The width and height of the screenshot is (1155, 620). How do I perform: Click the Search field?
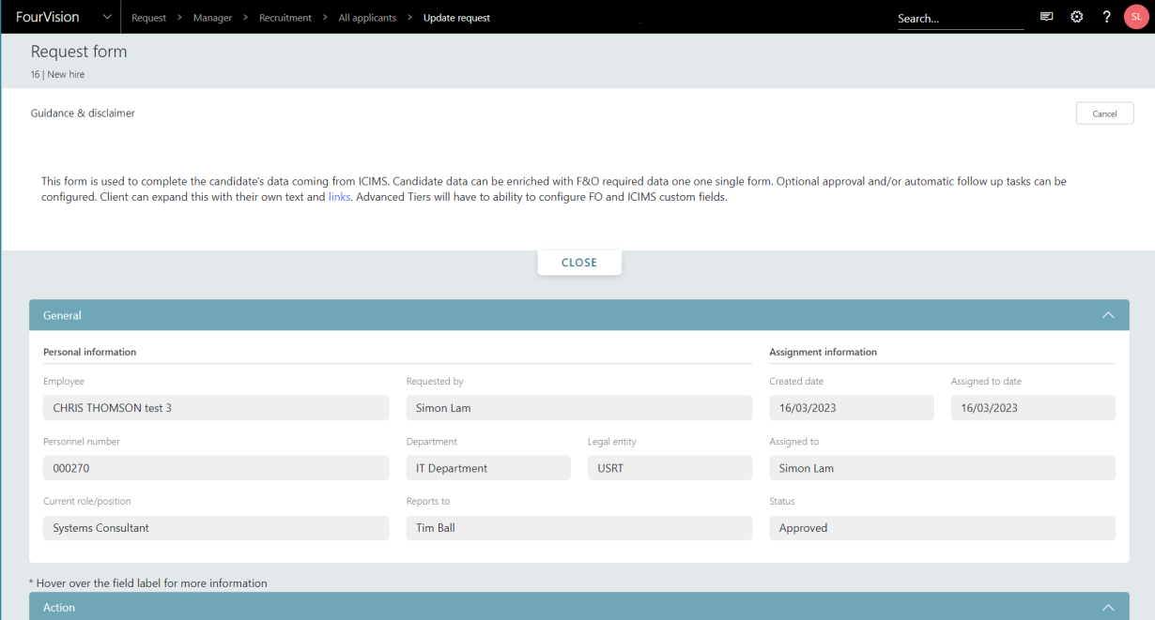960,17
